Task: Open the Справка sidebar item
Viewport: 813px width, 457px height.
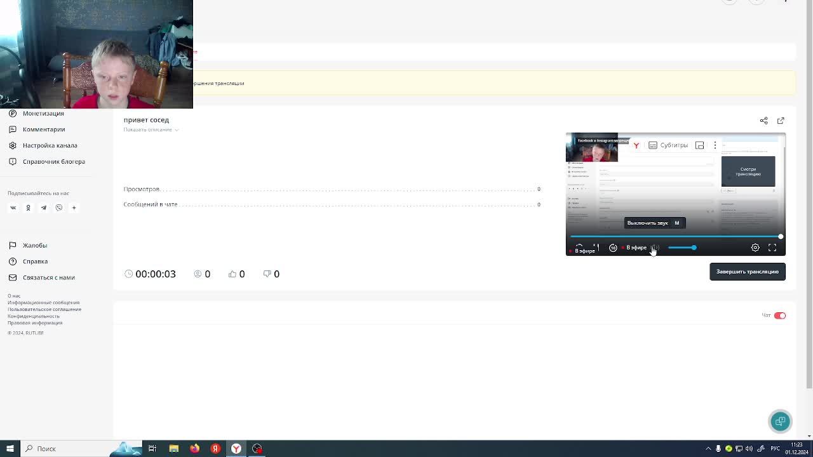Action: [x=35, y=262]
